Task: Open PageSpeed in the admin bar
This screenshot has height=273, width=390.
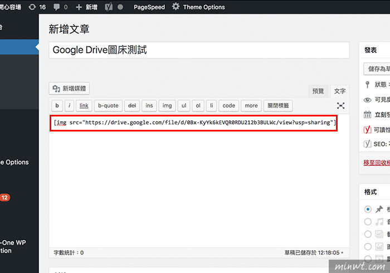Action: 149,7
